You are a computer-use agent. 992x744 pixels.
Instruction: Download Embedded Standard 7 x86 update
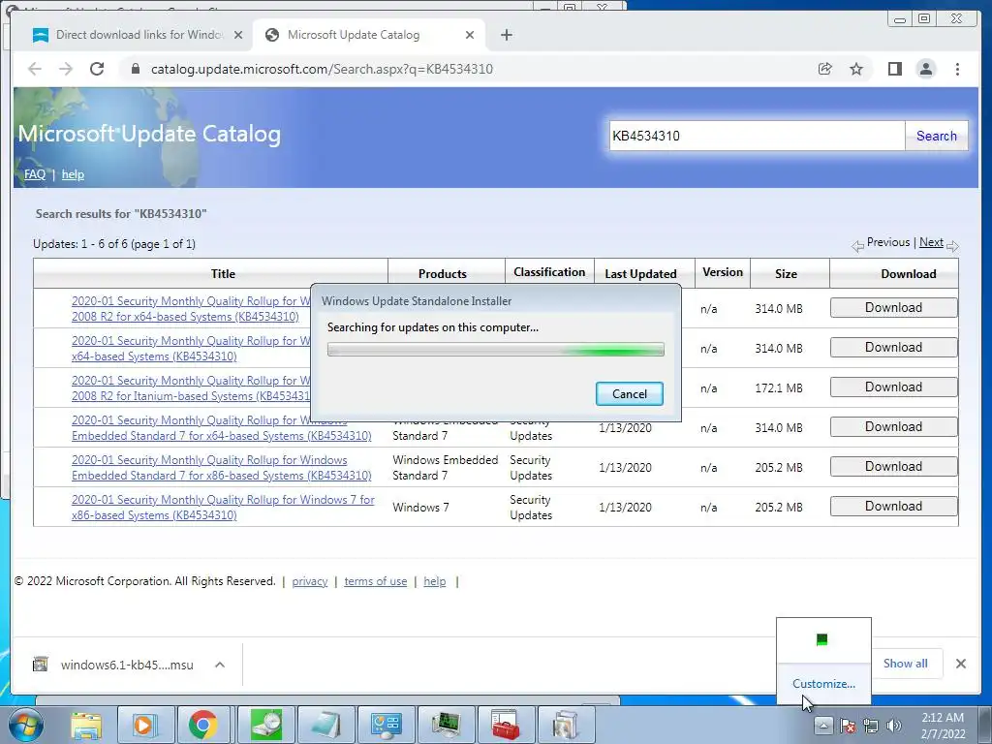(x=893, y=467)
